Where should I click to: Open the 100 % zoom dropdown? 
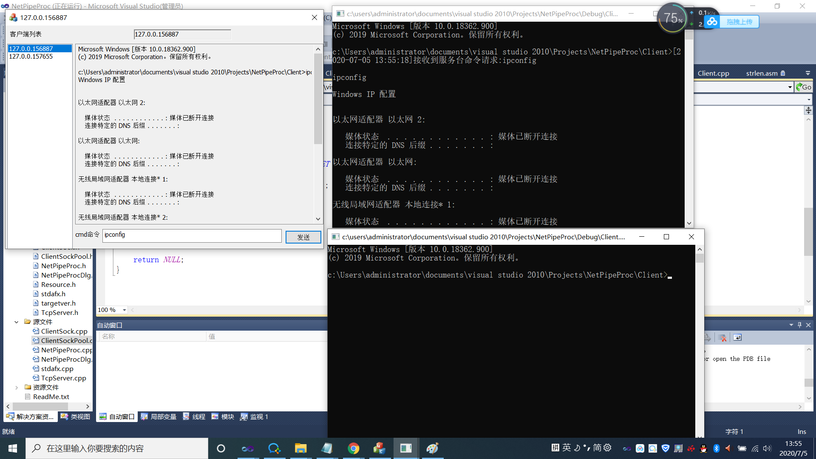[x=125, y=310]
